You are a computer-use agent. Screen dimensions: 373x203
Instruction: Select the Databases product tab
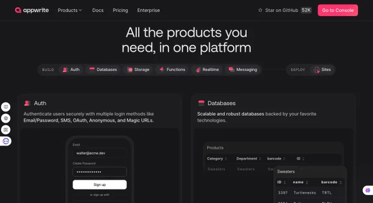click(103, 70)
